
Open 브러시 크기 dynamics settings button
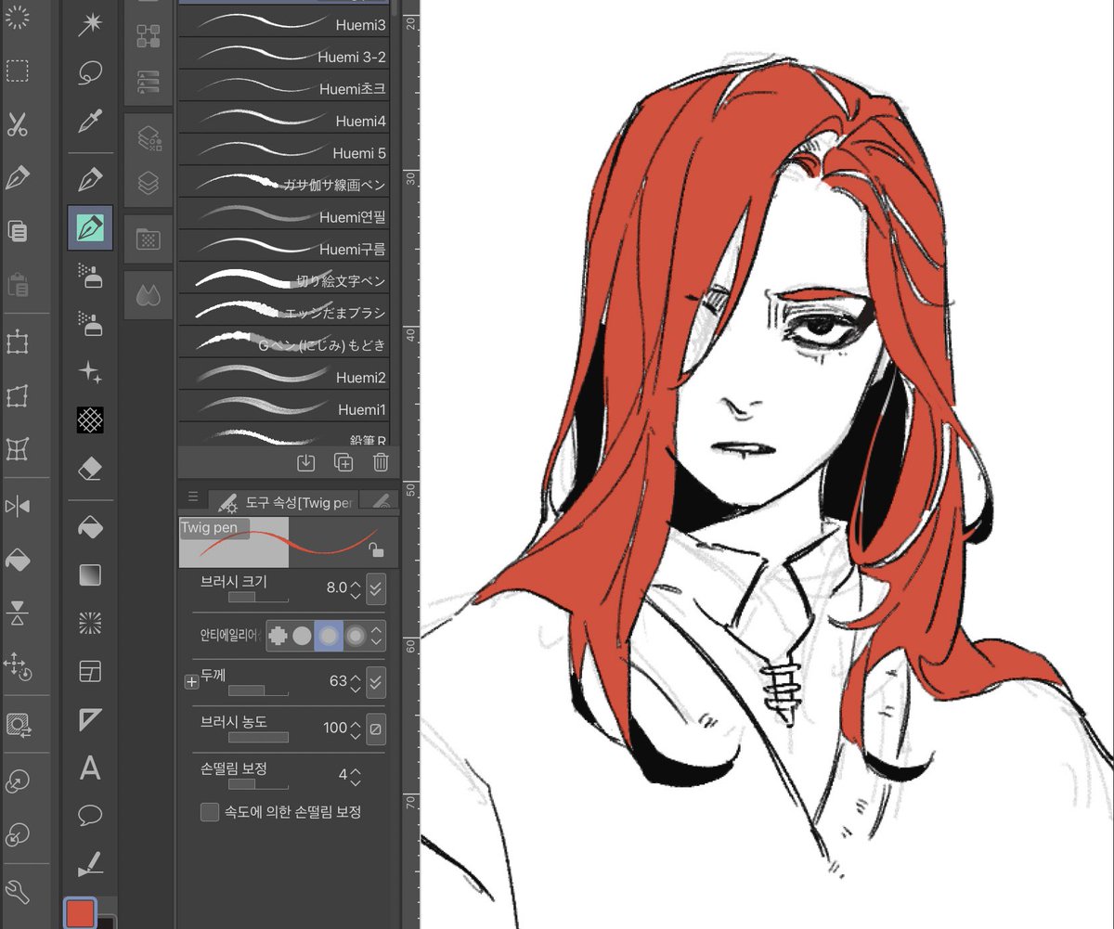click(375, 588)
